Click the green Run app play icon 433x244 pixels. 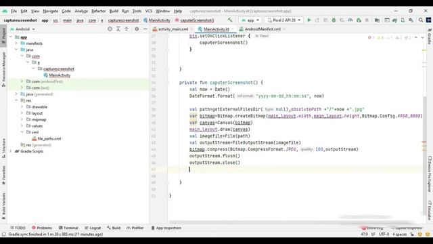coord(309,20)
